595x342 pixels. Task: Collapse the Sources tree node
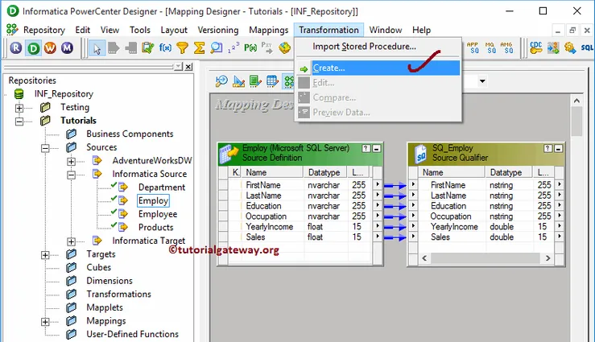coord(45,148)
